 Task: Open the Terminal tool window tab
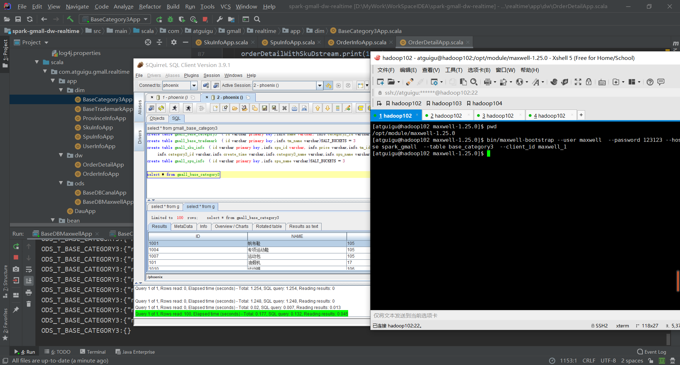[x=93, y=352]
